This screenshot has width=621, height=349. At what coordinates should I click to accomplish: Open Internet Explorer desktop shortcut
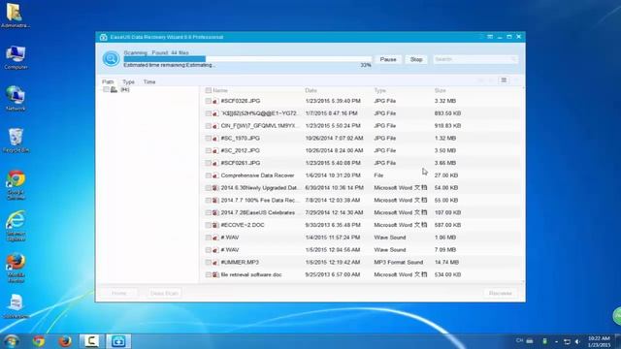coord(16,226)
